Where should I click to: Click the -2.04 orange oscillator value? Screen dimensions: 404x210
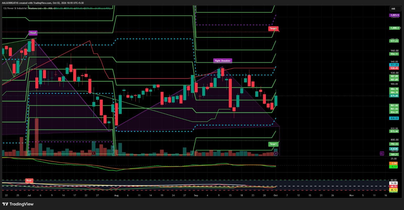point(394,164)
